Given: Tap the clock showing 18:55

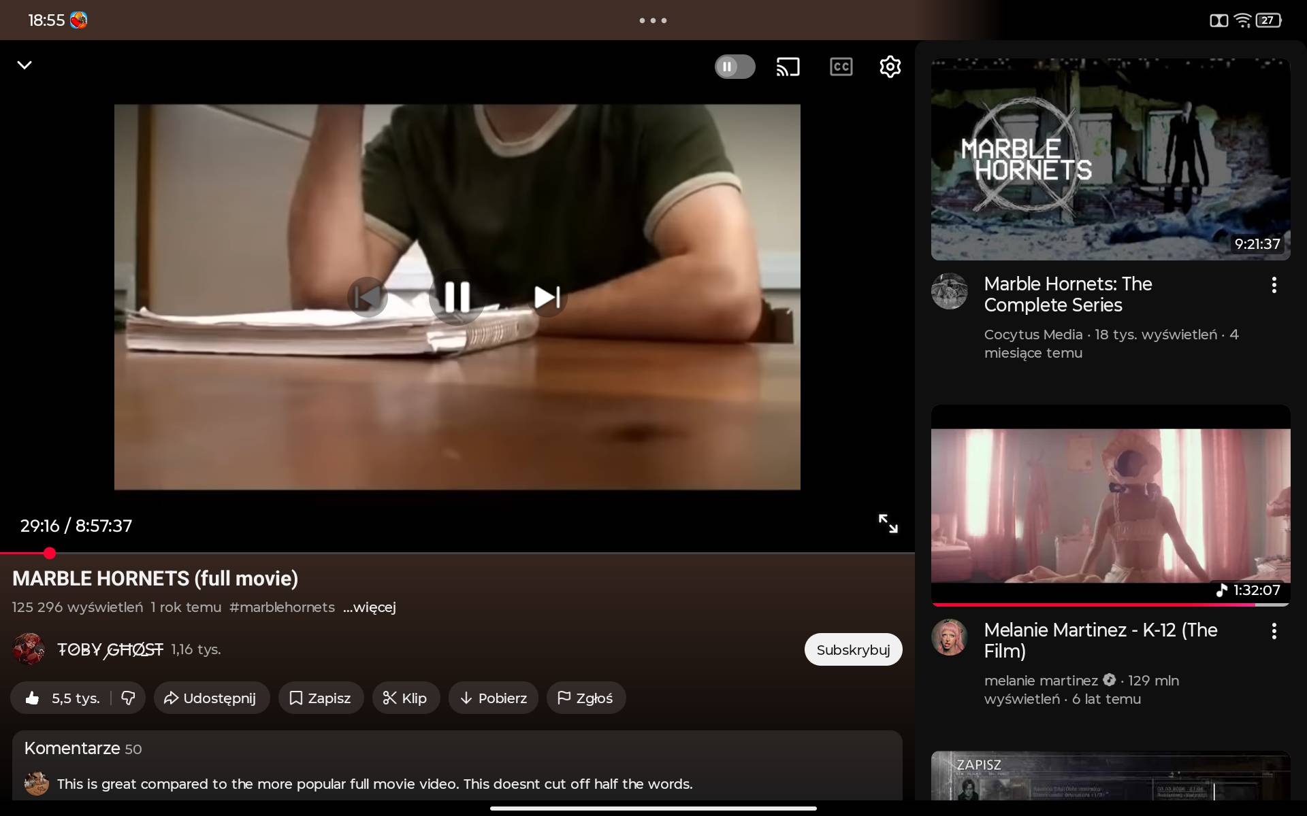Looking at the screenshot, I should click(x=46, y=20).
